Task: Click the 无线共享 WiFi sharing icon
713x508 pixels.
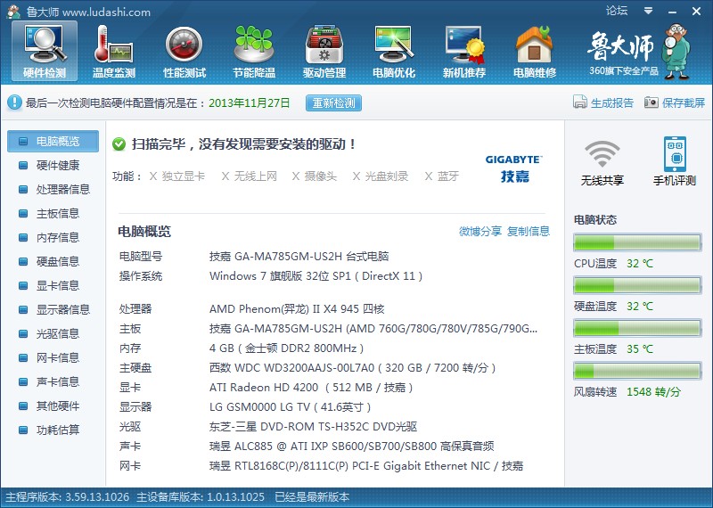Action: 602,162
